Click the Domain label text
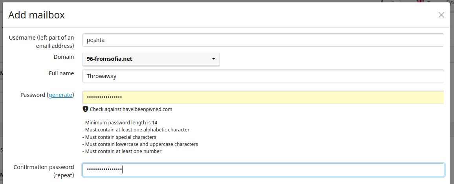 (64, 57)
